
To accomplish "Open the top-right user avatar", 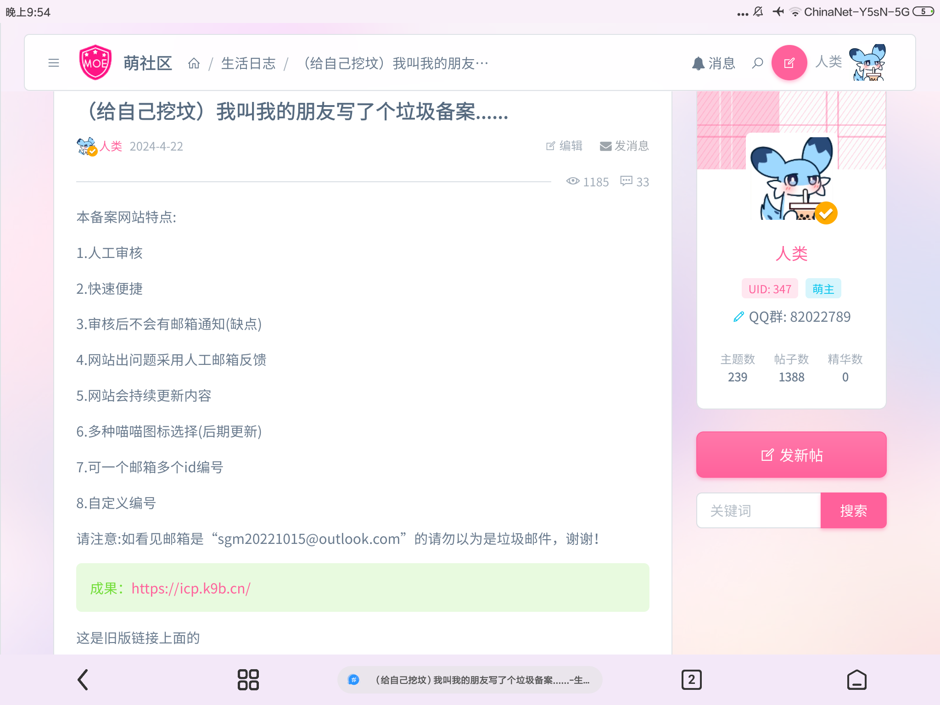I will pos(867,63).
